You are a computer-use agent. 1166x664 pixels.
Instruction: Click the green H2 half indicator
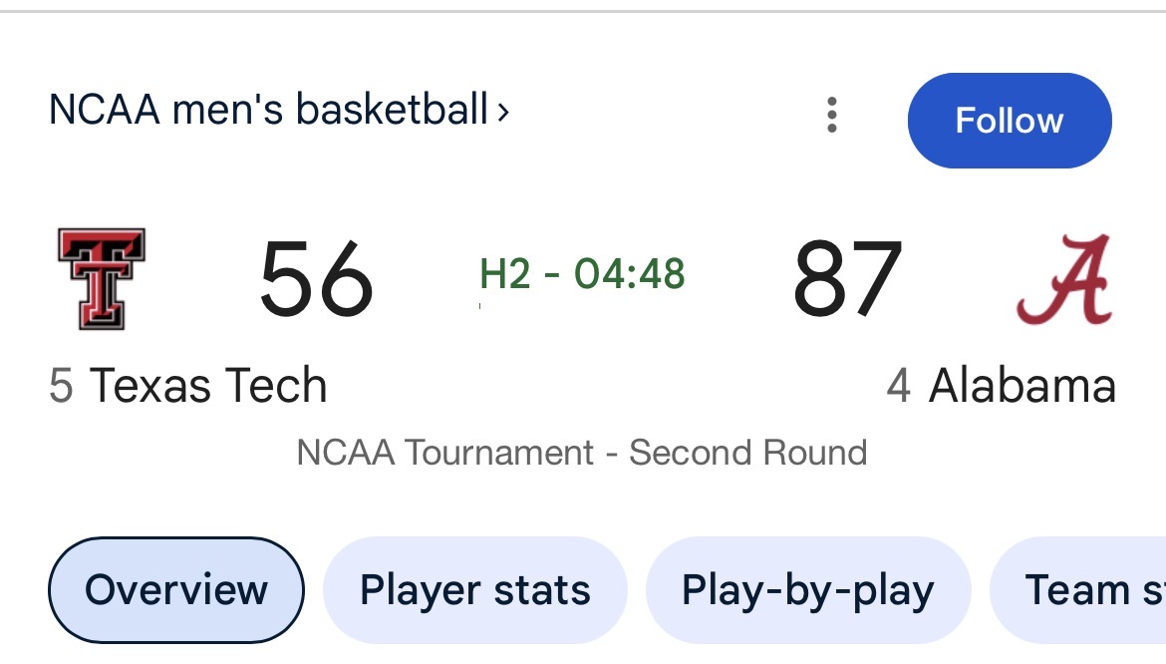coord(505,273)
